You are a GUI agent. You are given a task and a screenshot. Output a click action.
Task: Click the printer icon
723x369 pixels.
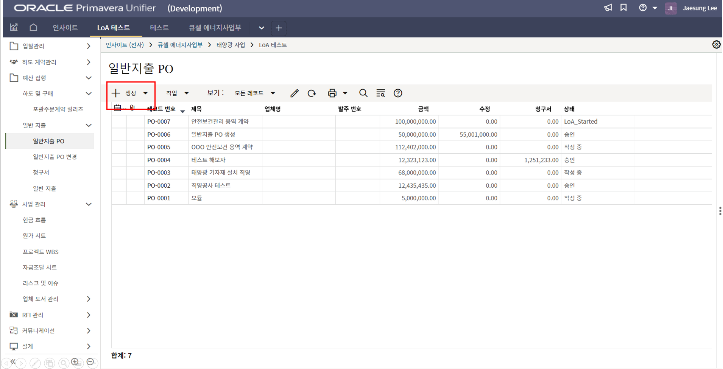pyautogui.click(x=332, y=93)
